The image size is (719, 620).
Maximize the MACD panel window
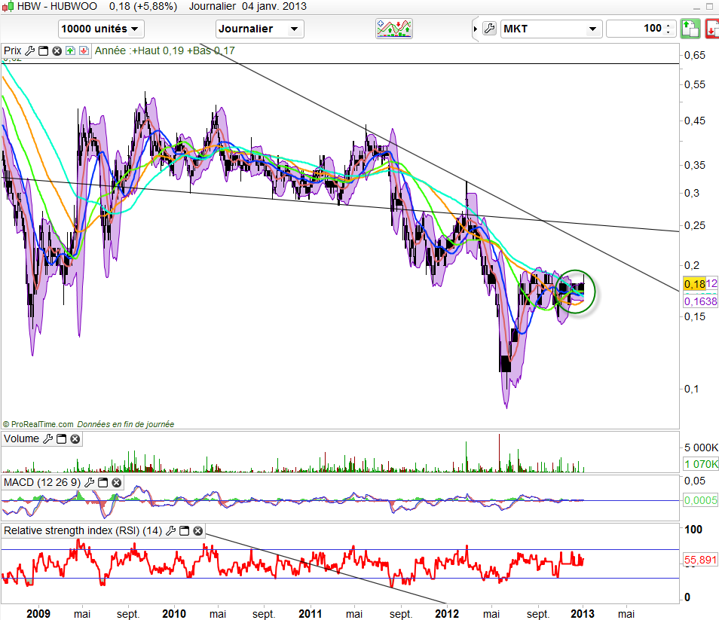coord(102,482)
